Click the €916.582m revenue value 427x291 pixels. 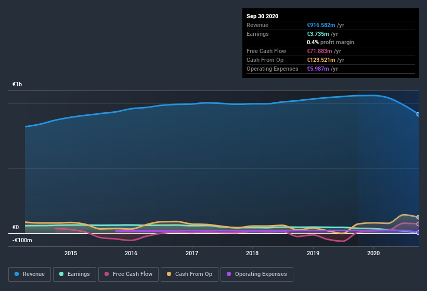point(321,25)
